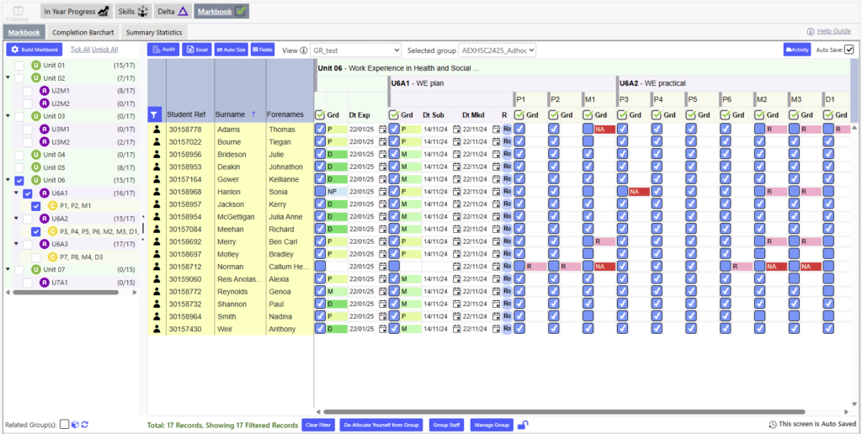Click the View info icon
The image size is (862, 434).
(x=303, y=50)
